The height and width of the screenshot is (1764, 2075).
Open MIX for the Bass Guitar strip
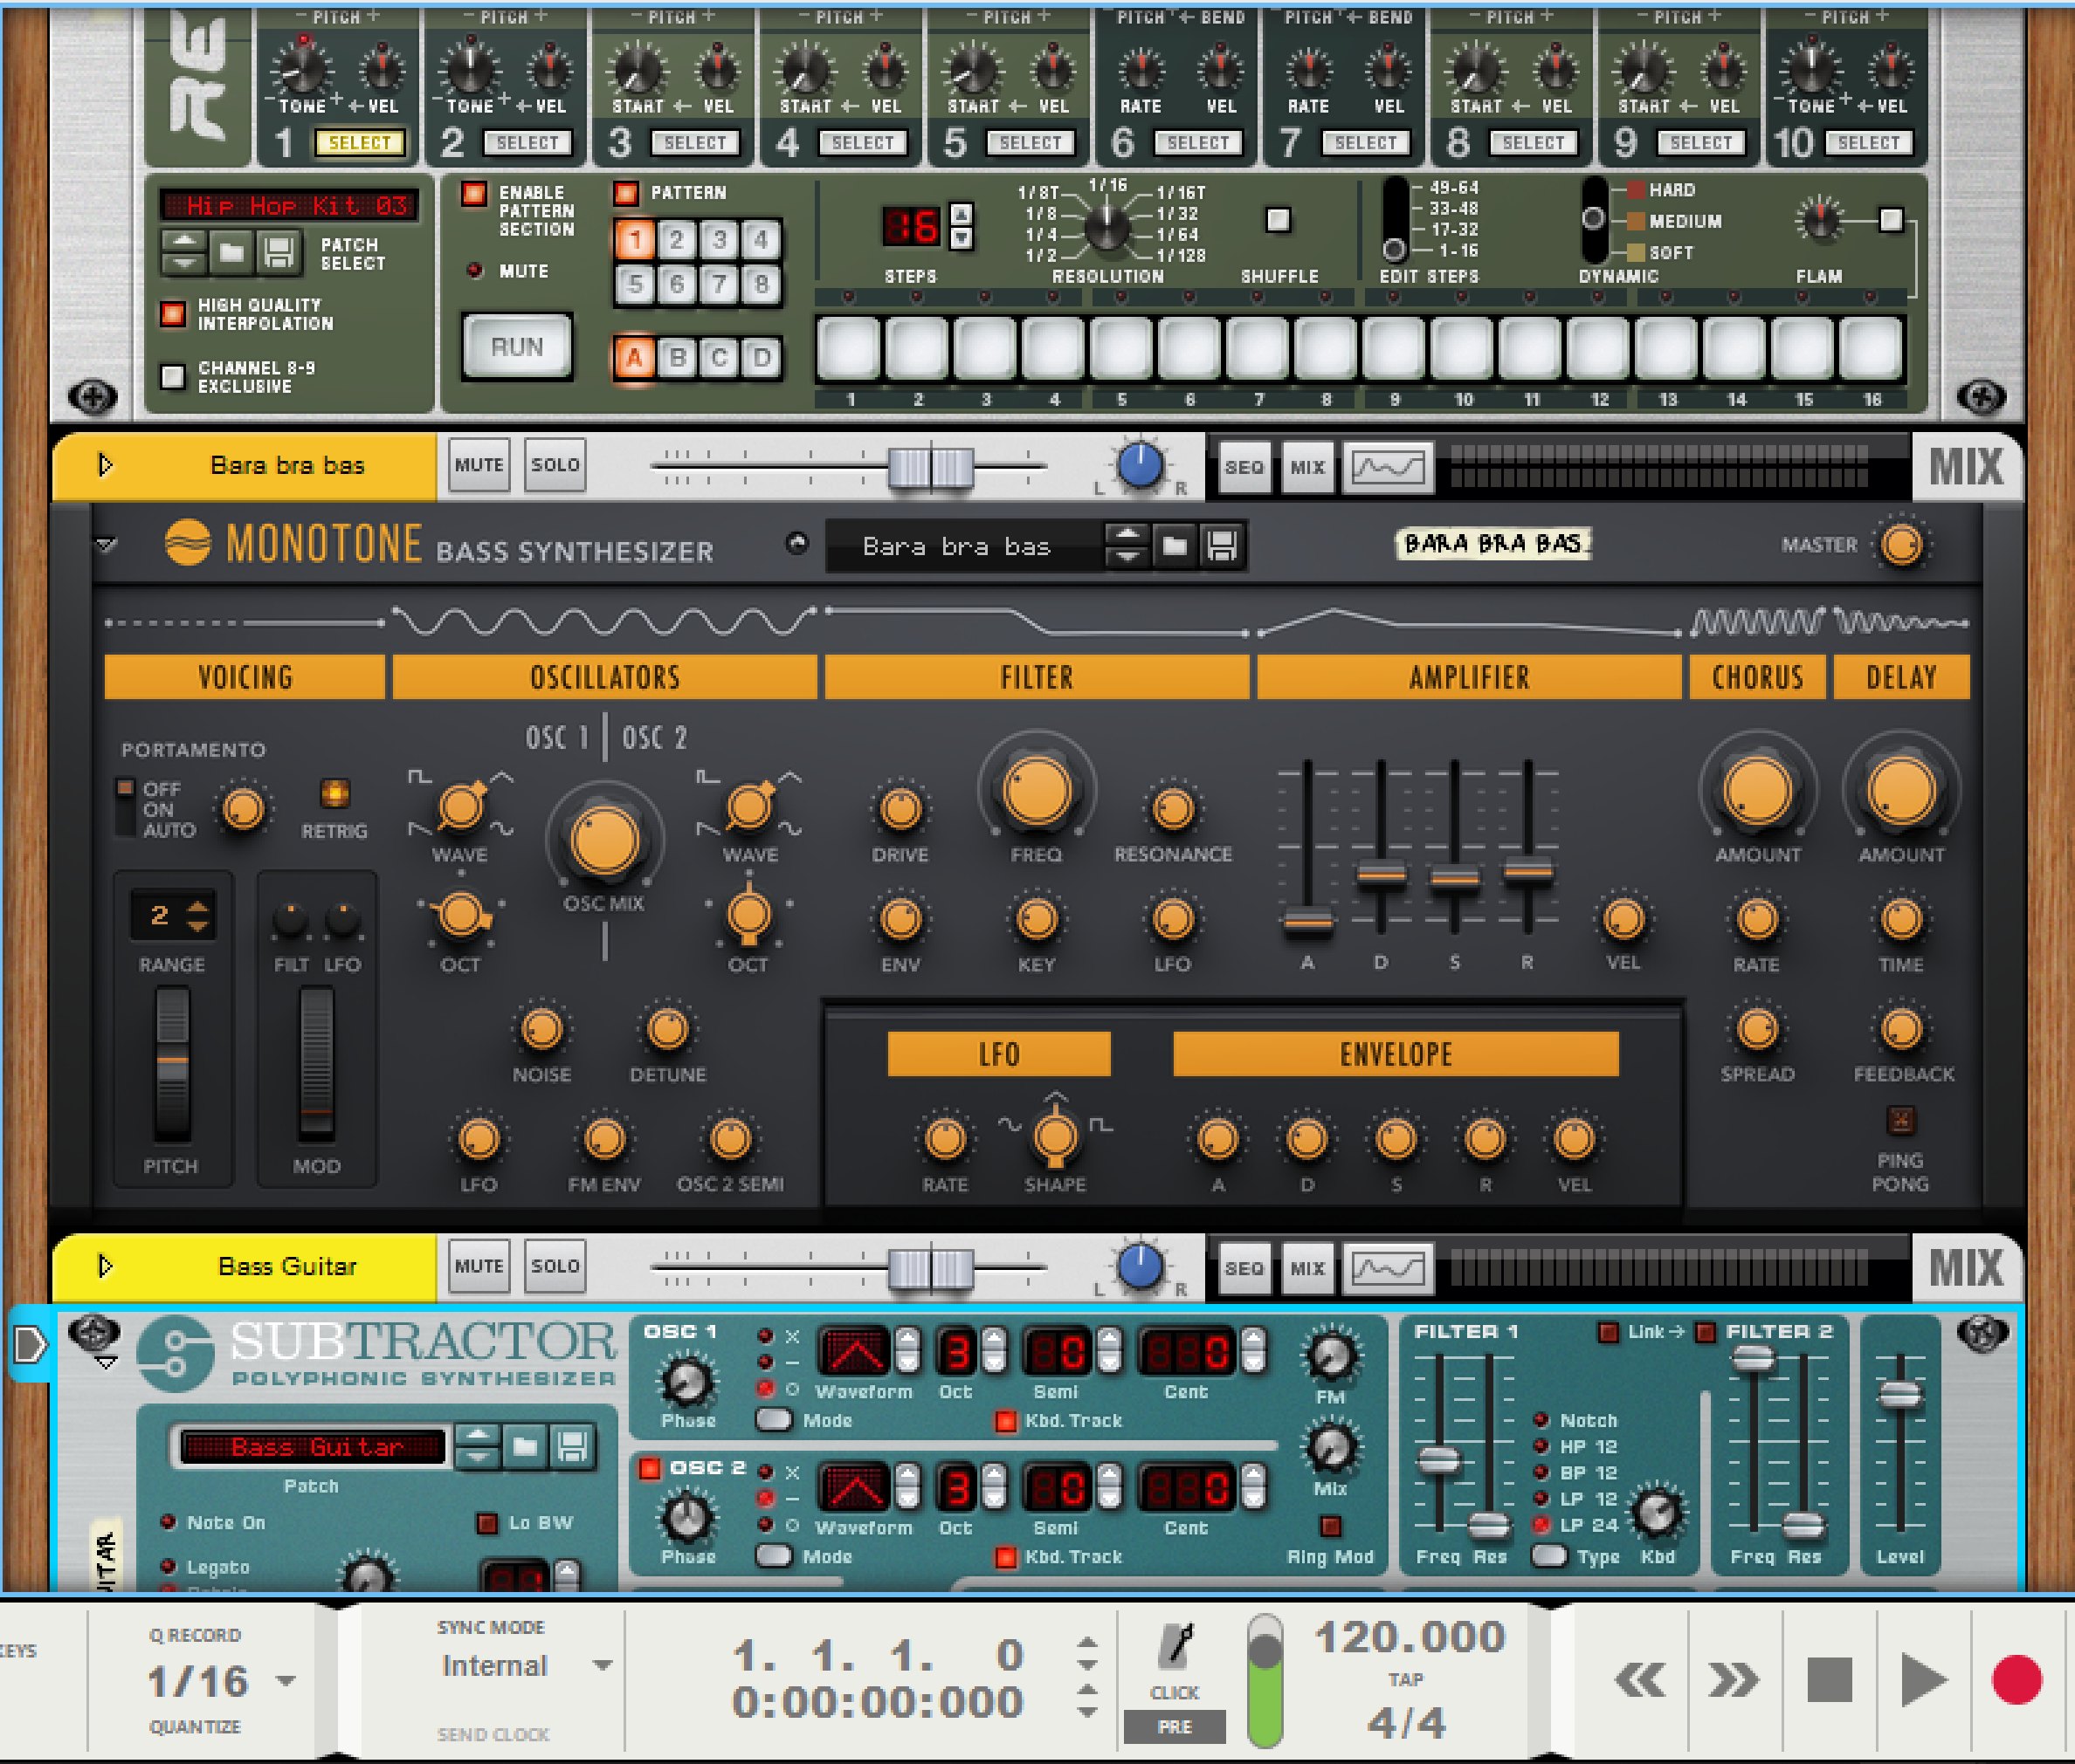tap(1306, 1268)
